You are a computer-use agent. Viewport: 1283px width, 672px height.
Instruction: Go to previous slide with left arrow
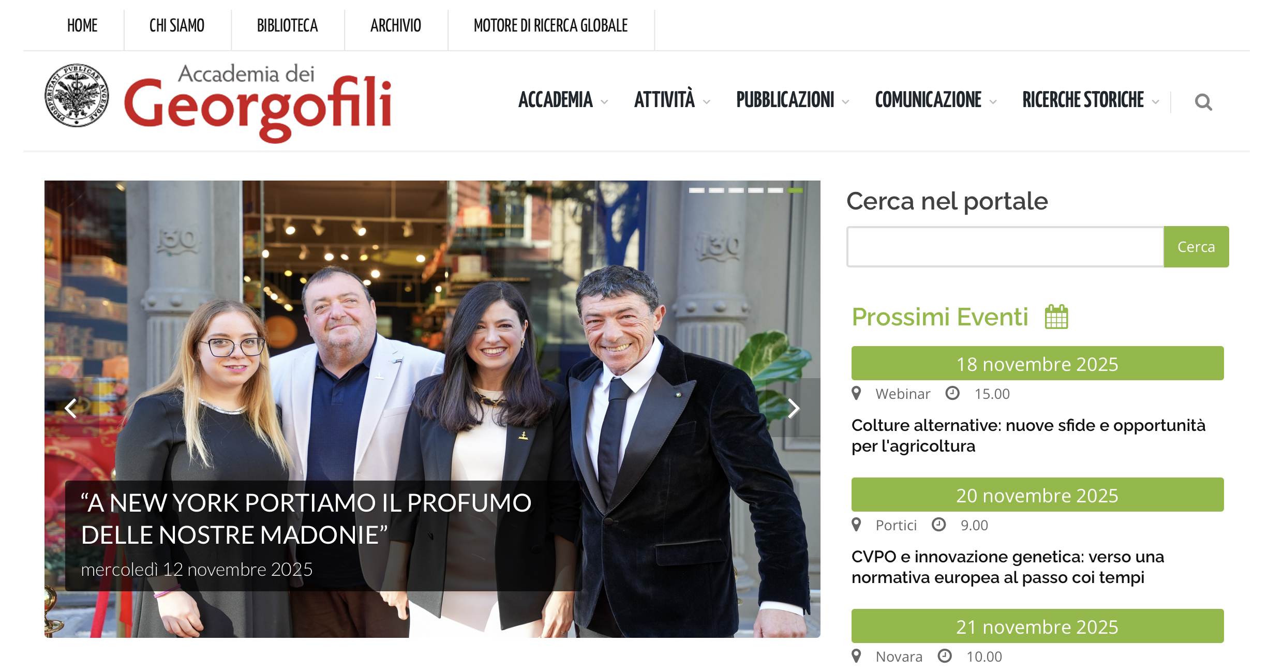(71, 408)
